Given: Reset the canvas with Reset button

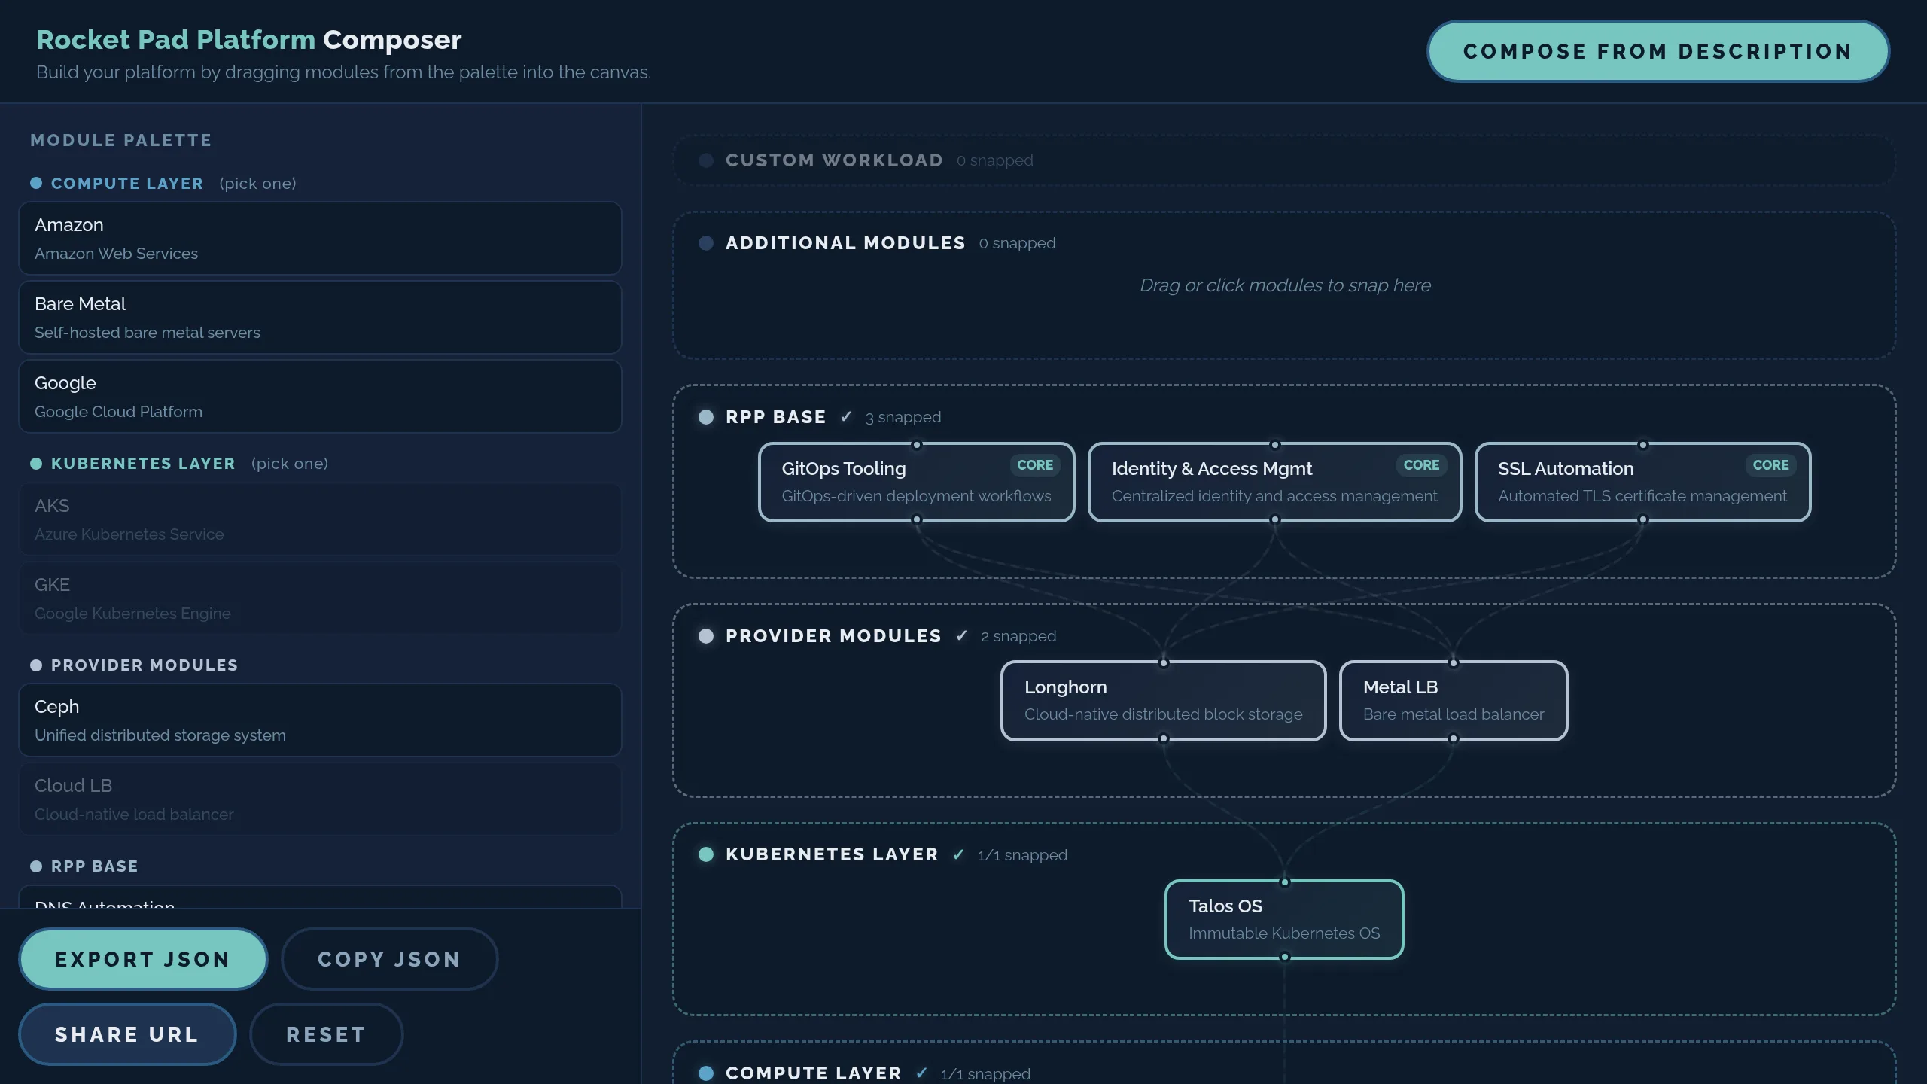Looking at the screenshot, I should tap(326, 1034).
